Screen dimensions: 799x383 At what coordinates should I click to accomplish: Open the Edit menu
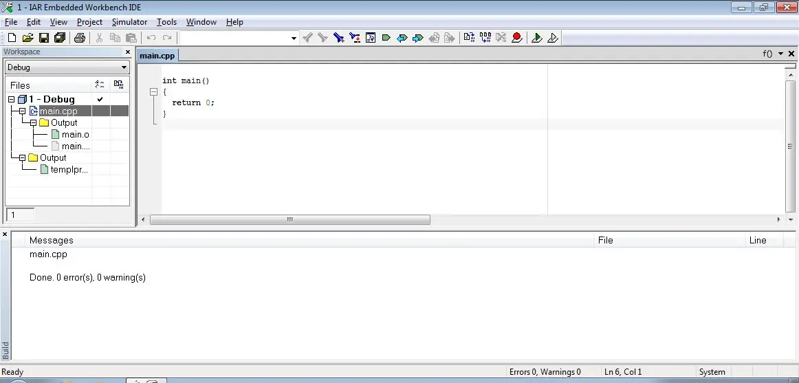click(x=34, y=22)
